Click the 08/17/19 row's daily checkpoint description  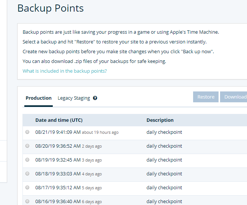(x=164, y=188)
